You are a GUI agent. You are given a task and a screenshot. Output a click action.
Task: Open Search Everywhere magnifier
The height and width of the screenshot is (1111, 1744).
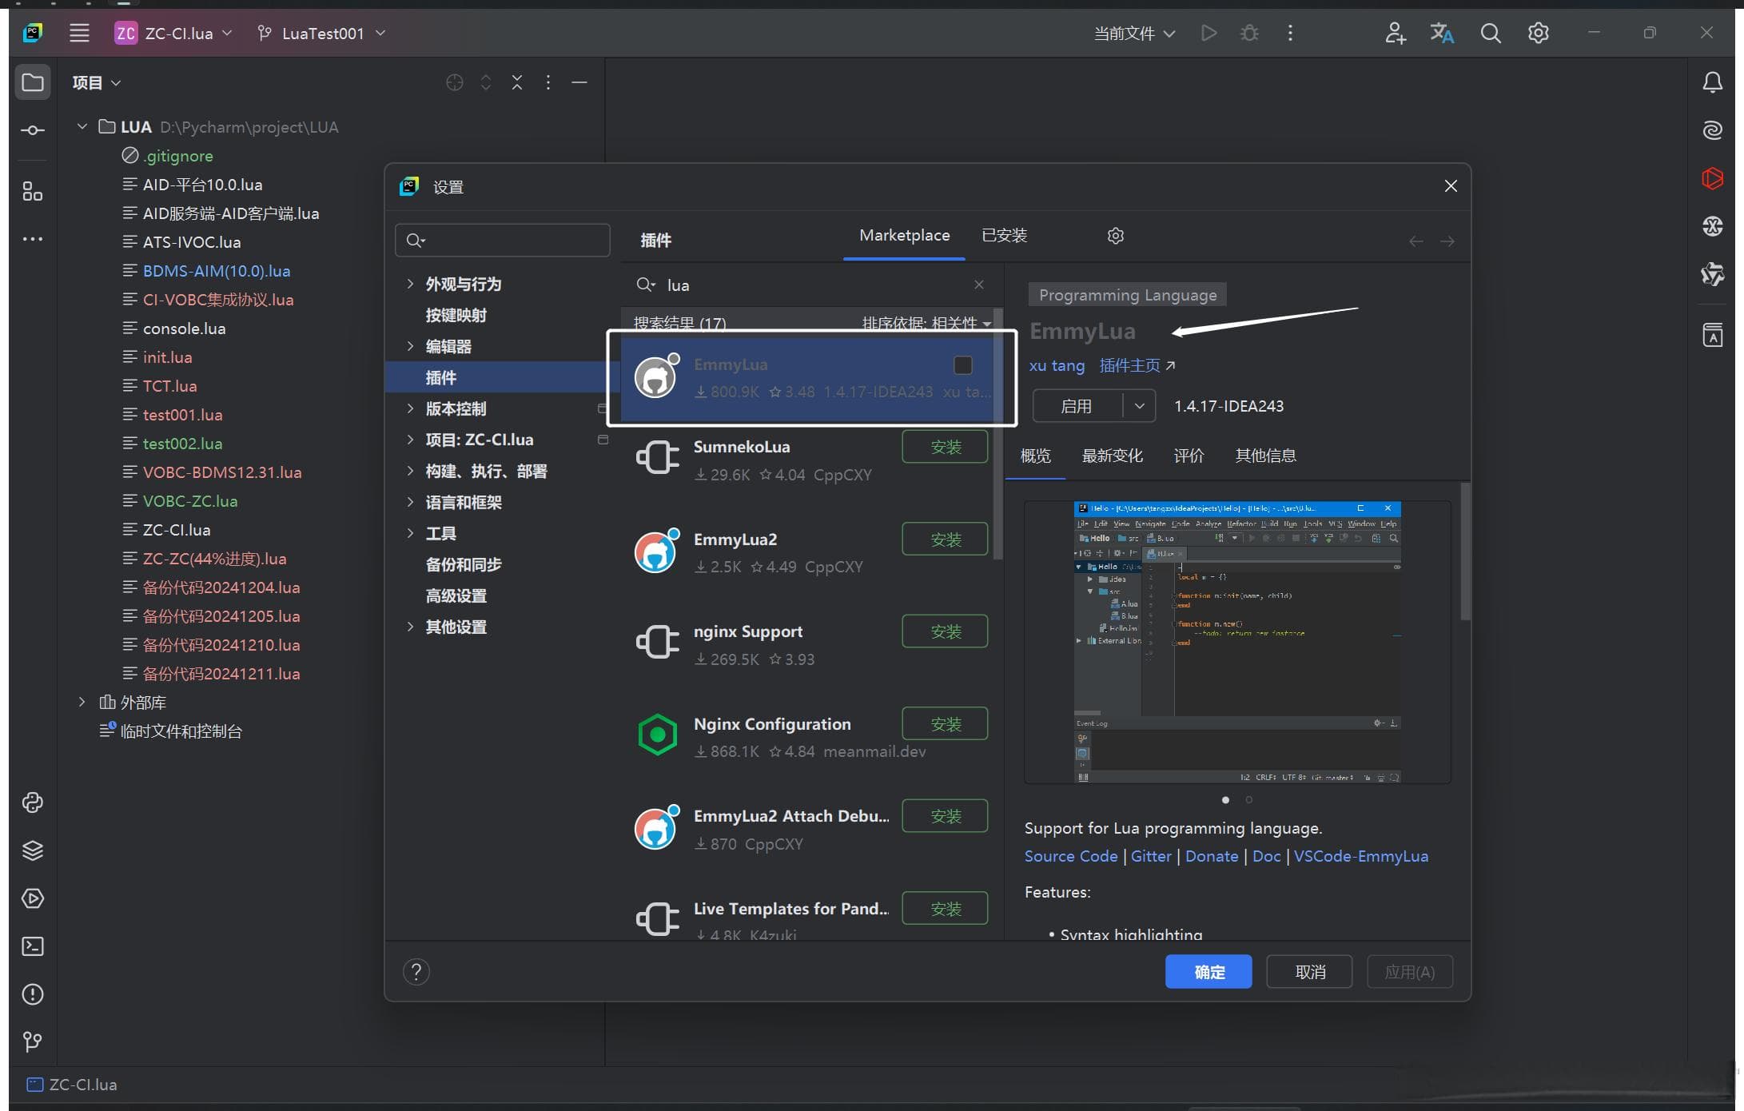(1491, 33)
